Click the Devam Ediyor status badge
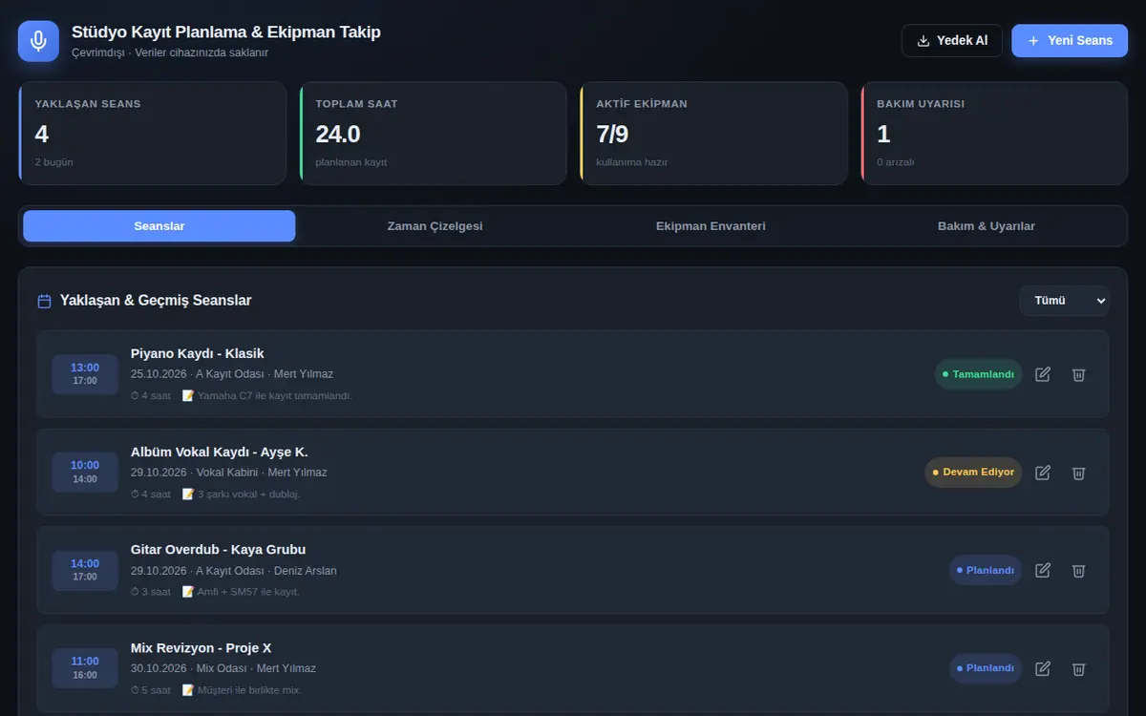Image resolution: width=1146 pixels, height=716 pixels. click(973, 473)
